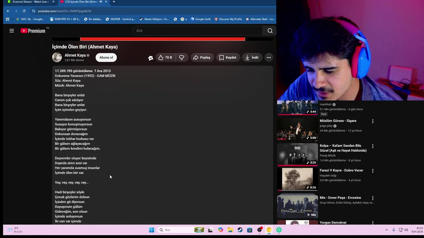The width and height of the screenshot is (424, 238).
Task: Open the Ahmet Kaya channel name link
Action: pyautogui.click(x=75, y=55)
